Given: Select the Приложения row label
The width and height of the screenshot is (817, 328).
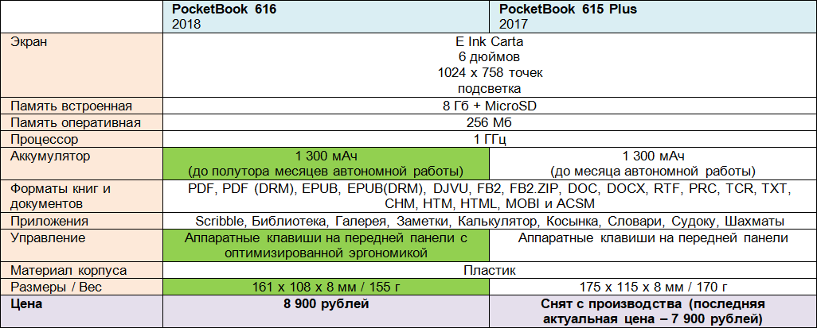Looking at the screenshot, I should 82,221.
